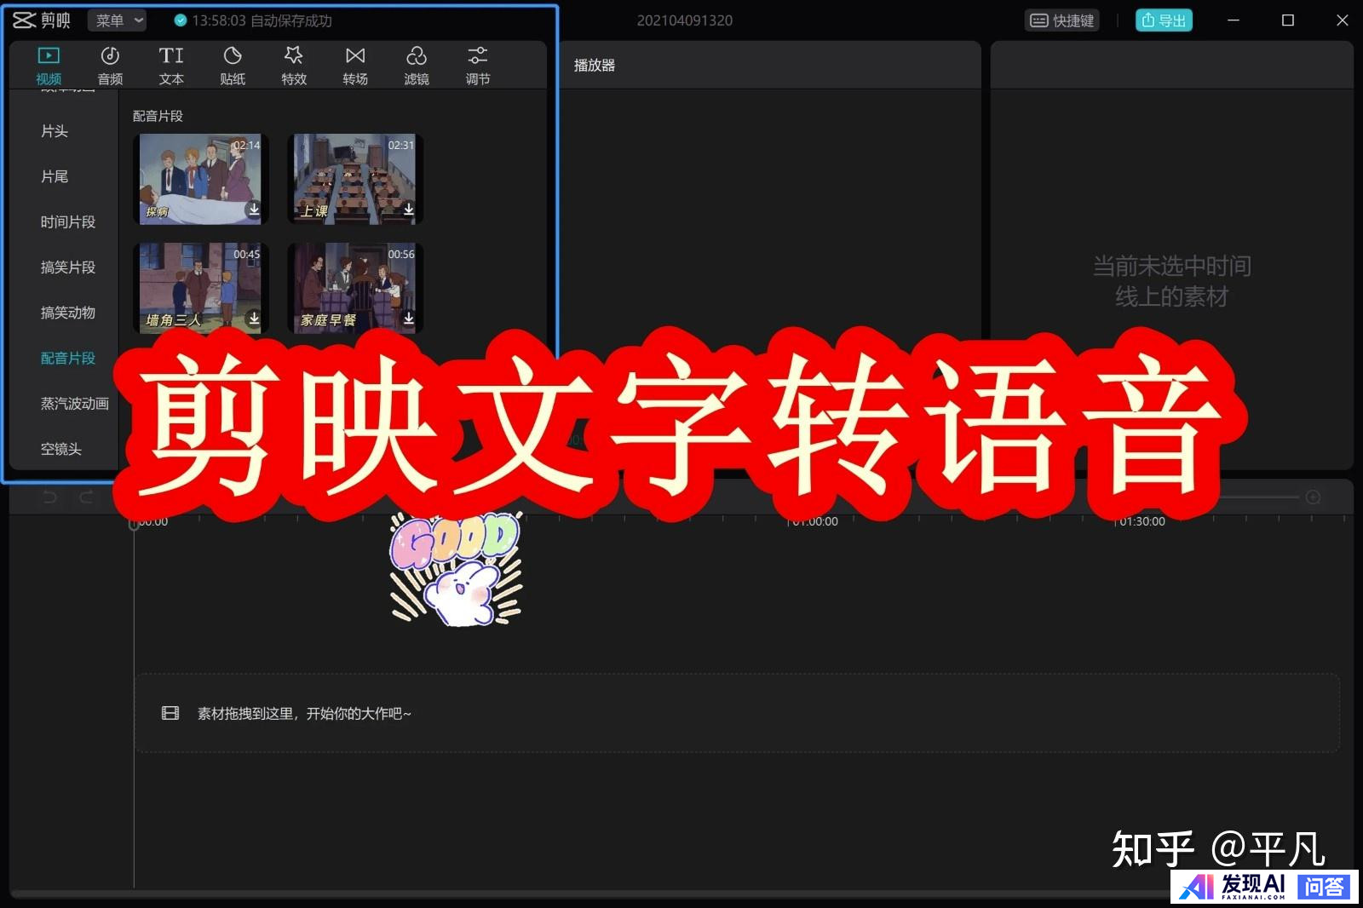
Task: Click the timeline undo arrow
Action: point(50,497)
